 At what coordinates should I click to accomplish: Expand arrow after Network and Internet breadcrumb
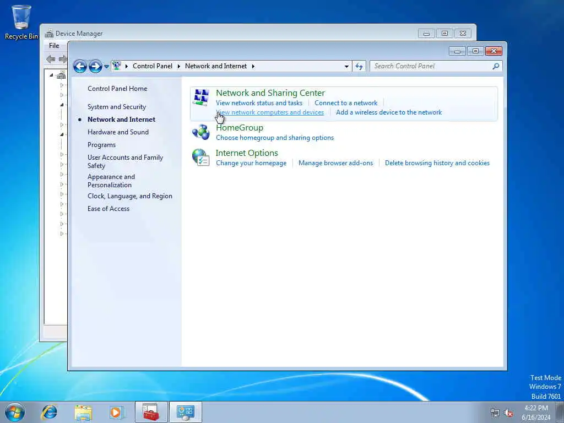click(x=253, y=66)
